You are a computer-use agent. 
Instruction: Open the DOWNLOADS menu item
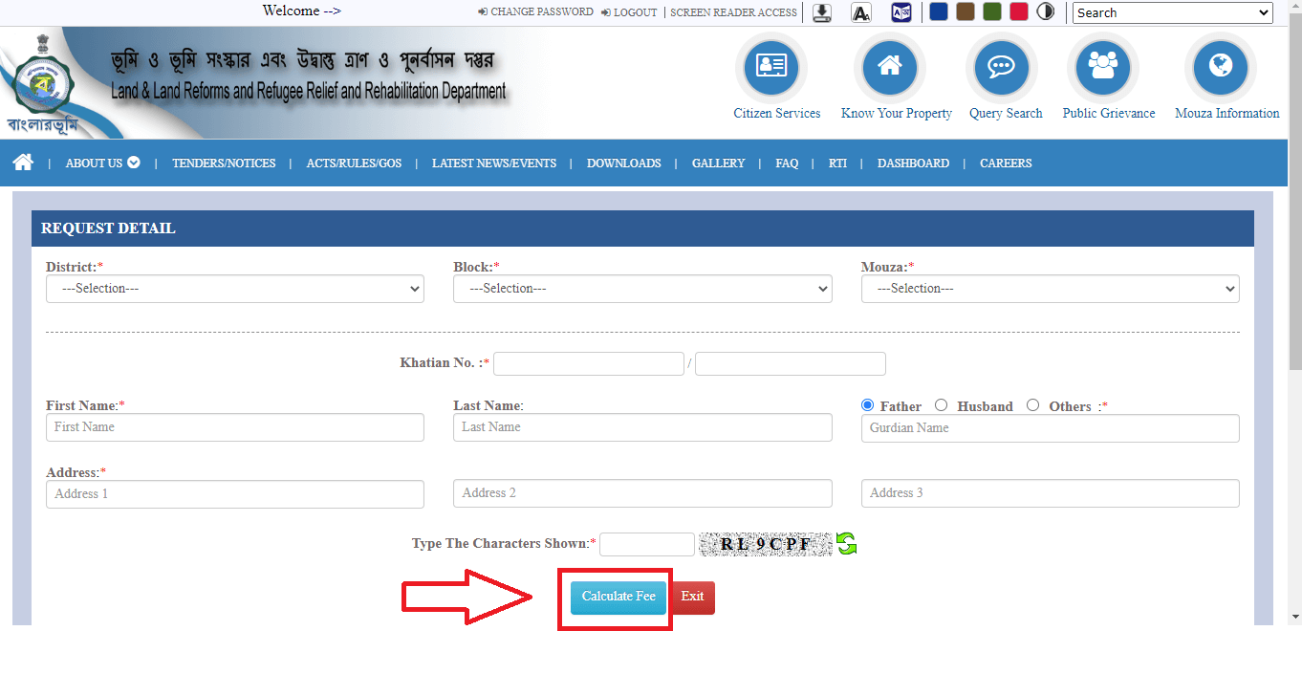pos(624,163)
